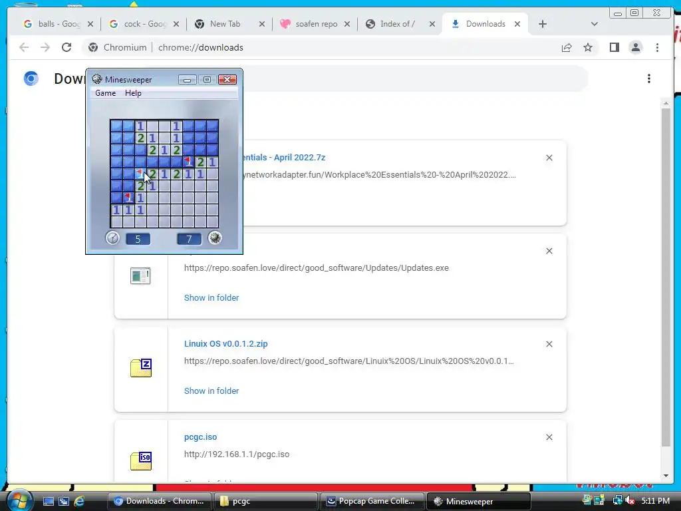
Task: Switch to the Downloads tab
Action: point(485,24)
